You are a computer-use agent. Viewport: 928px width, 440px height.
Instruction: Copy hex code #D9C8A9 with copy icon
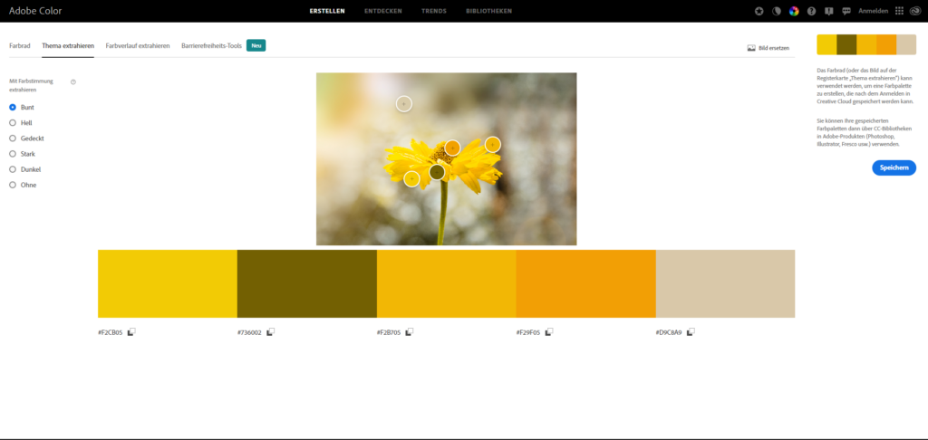pyautogui.click(x=691, y=332)
